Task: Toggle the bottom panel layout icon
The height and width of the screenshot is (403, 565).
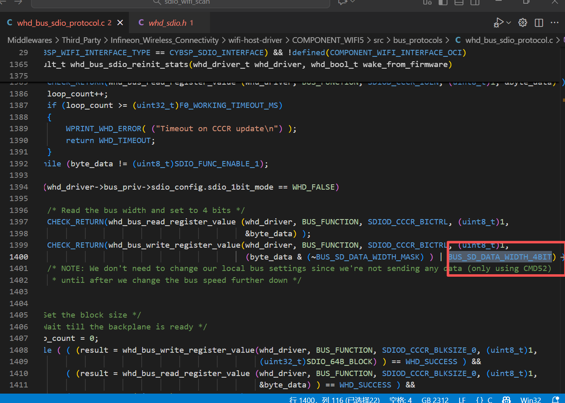Action: pos(459,2)
